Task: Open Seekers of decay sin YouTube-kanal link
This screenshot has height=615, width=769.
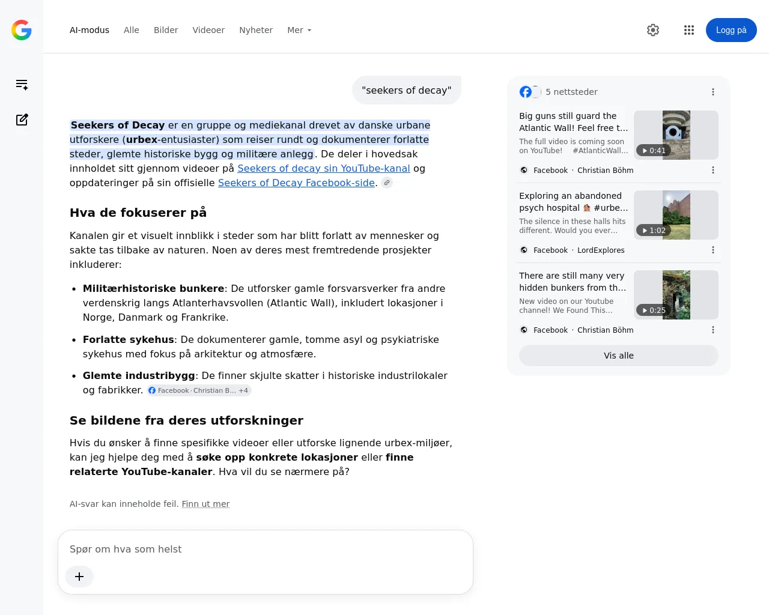Action: click(x=324, y=168)
